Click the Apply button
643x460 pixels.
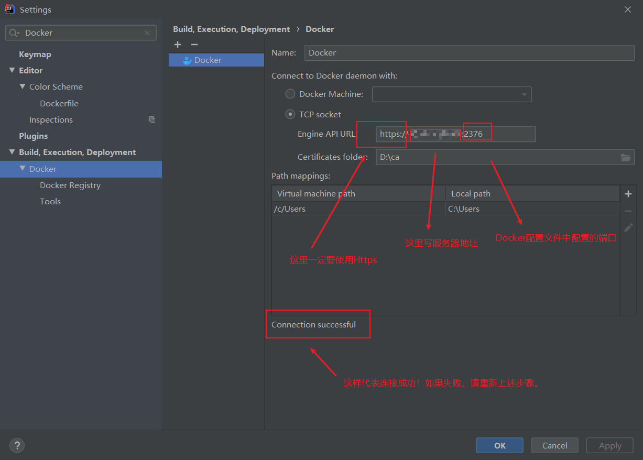[x=610, y=445]
